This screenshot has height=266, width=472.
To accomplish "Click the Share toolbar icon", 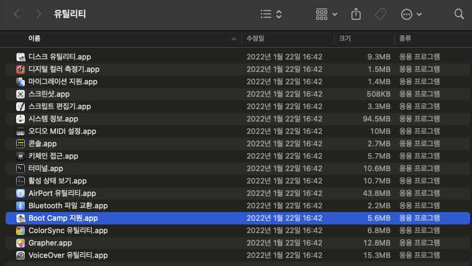I will pyautogui.click(x=356, y=14).
